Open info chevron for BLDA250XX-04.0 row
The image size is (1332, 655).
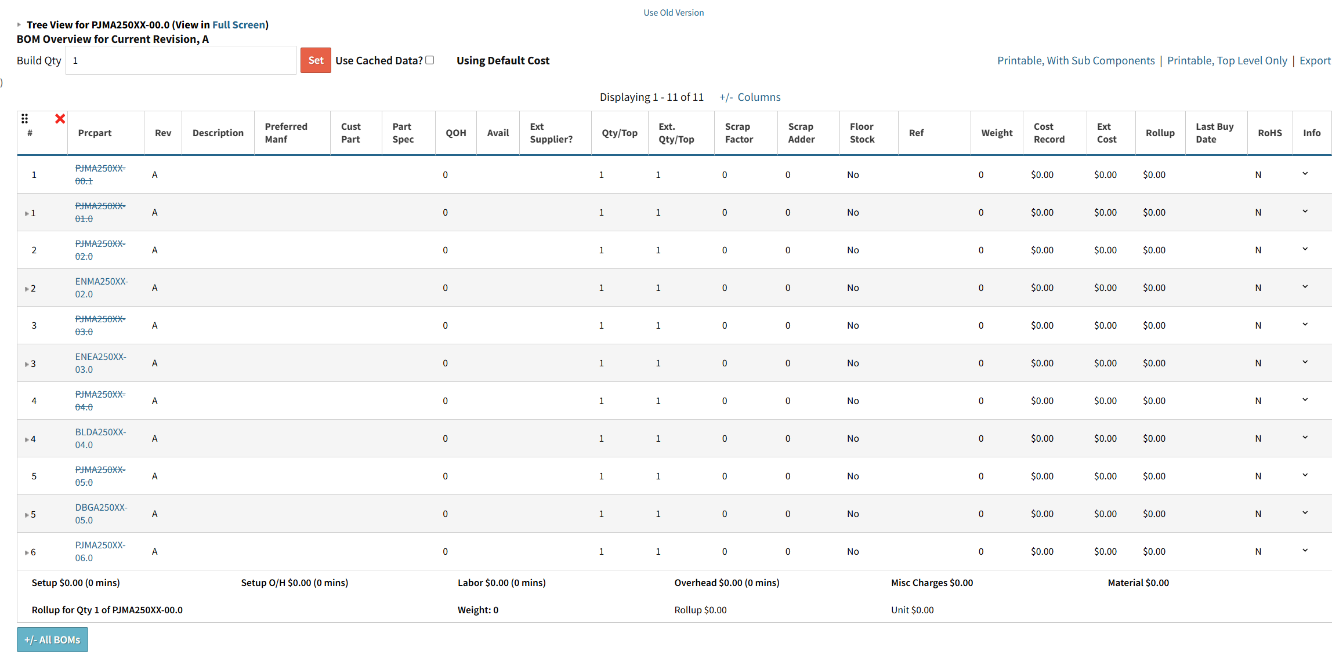(1305, 438)
